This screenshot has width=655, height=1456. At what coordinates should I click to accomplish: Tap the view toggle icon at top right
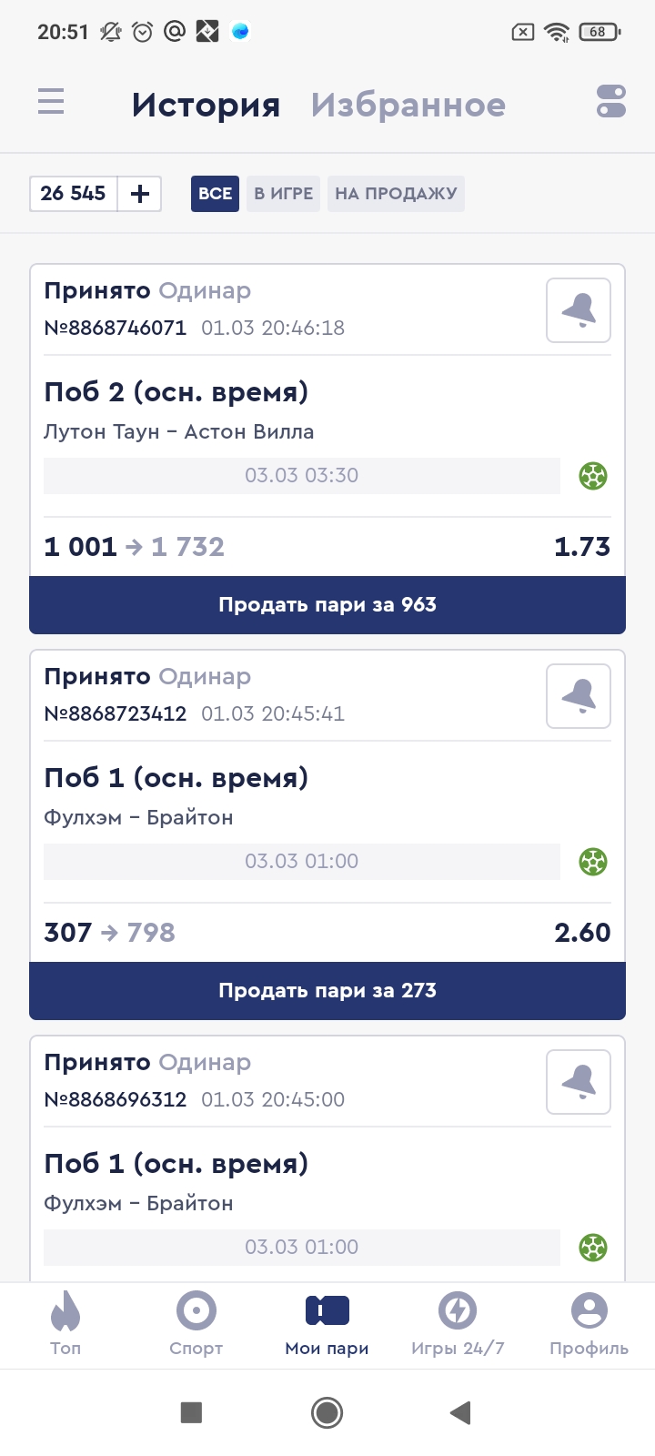click(x=611, y=101)
